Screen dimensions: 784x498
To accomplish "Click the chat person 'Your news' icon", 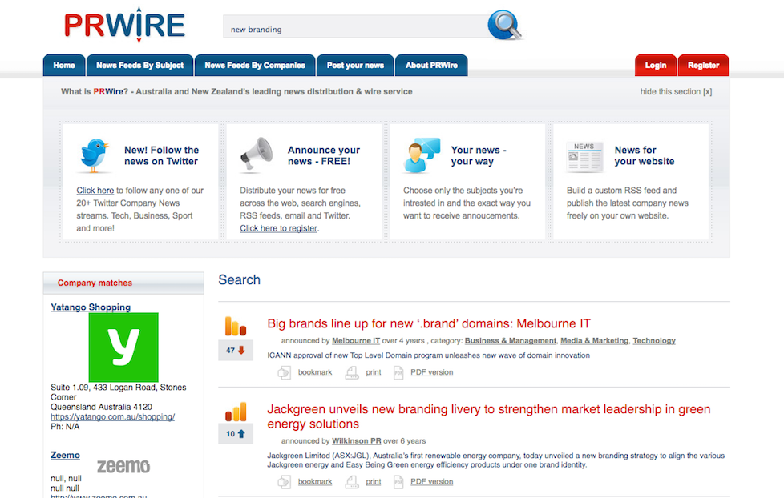I will (422, 155).
